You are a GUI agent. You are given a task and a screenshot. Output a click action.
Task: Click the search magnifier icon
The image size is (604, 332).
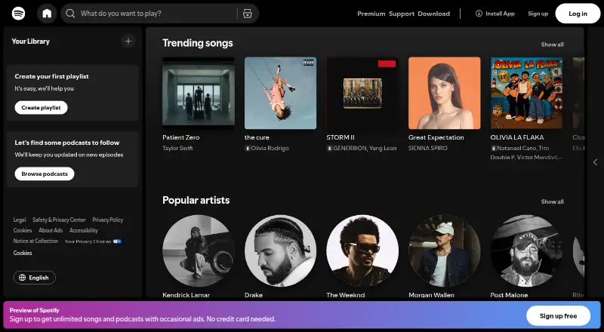[70, 14]
